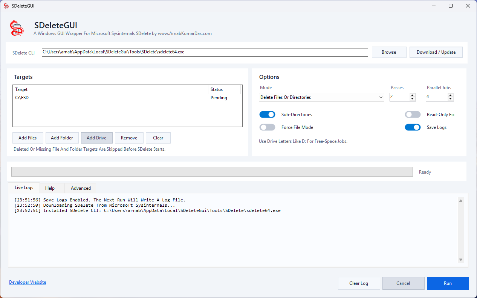477x298 pixels.
Task: Minimize the SDeleteGUI window
Action: coord(433,6)
